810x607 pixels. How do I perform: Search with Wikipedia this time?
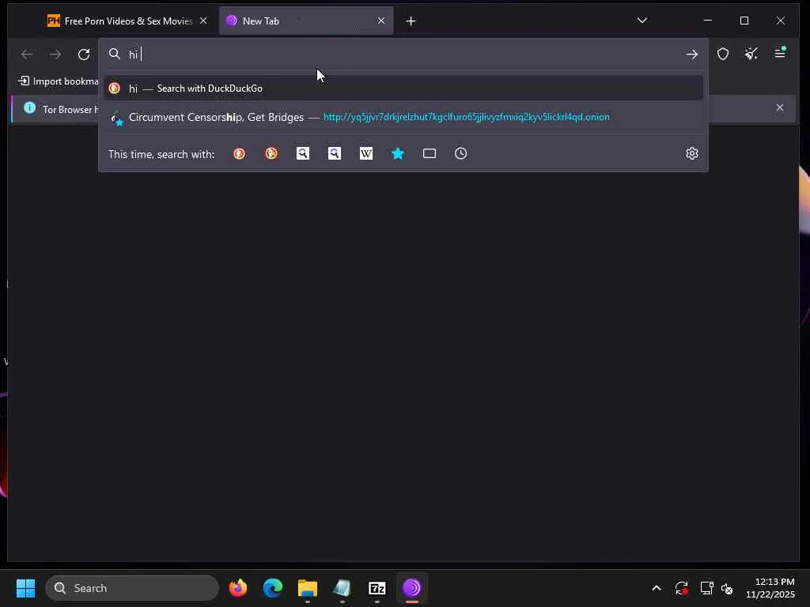click(x=365, y=153)
